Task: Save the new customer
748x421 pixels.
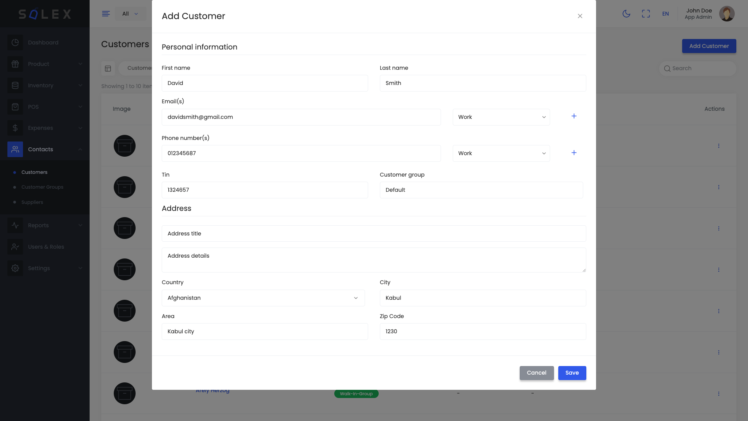Action: [572, 373]
